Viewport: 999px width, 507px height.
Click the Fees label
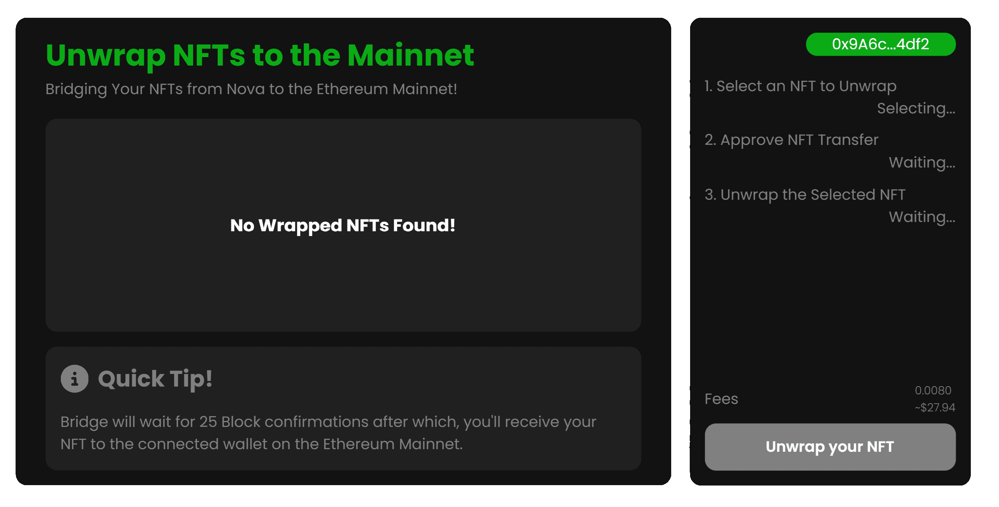721,399
